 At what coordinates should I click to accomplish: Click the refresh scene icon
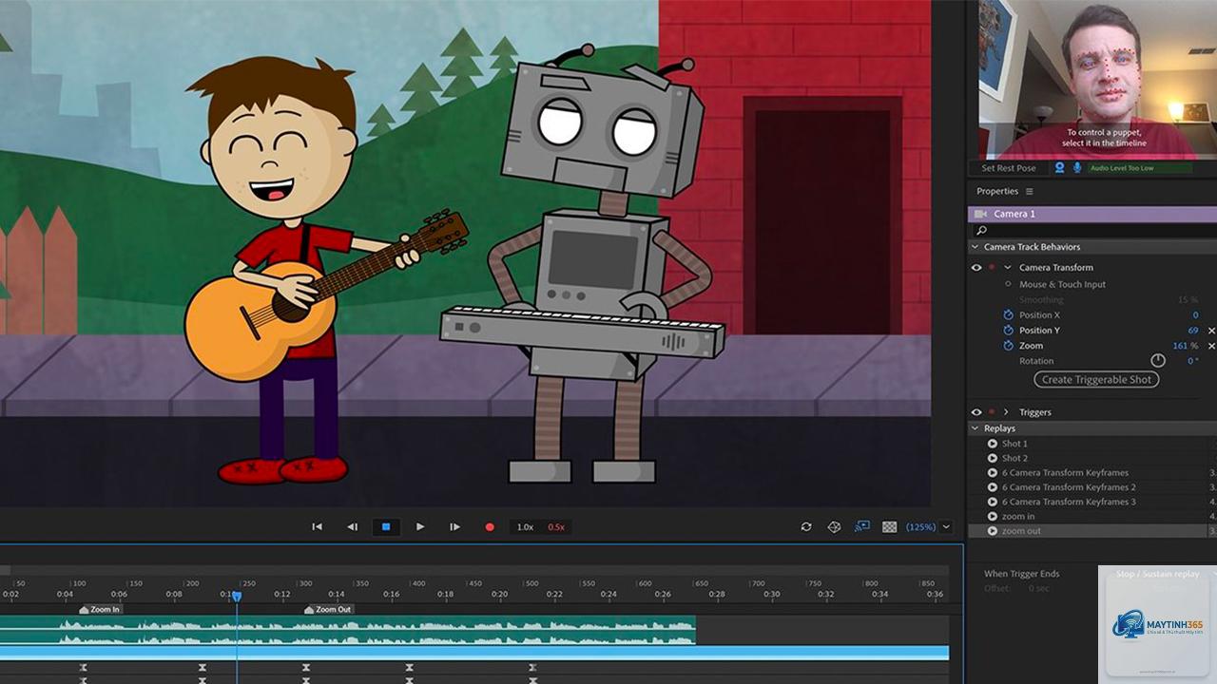tap(806, 526)
